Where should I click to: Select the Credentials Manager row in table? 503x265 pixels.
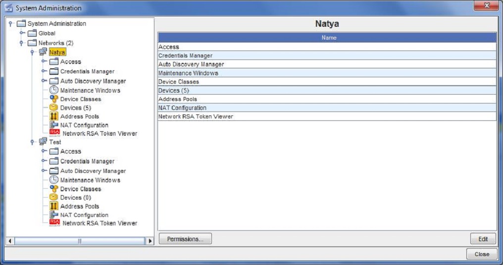(327, 55)
